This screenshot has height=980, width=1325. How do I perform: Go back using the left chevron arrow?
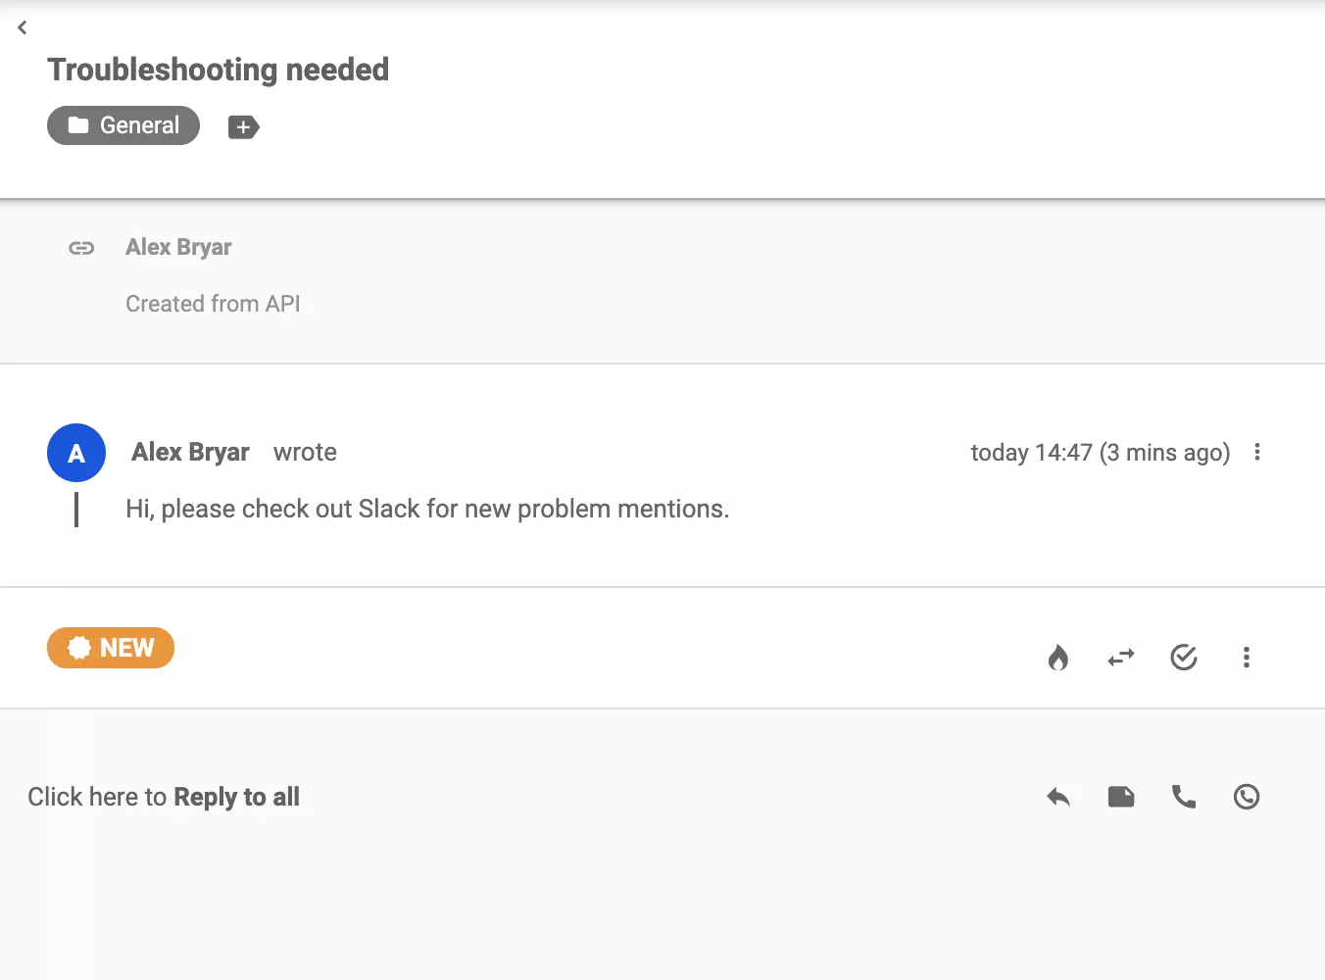(22, 27)
